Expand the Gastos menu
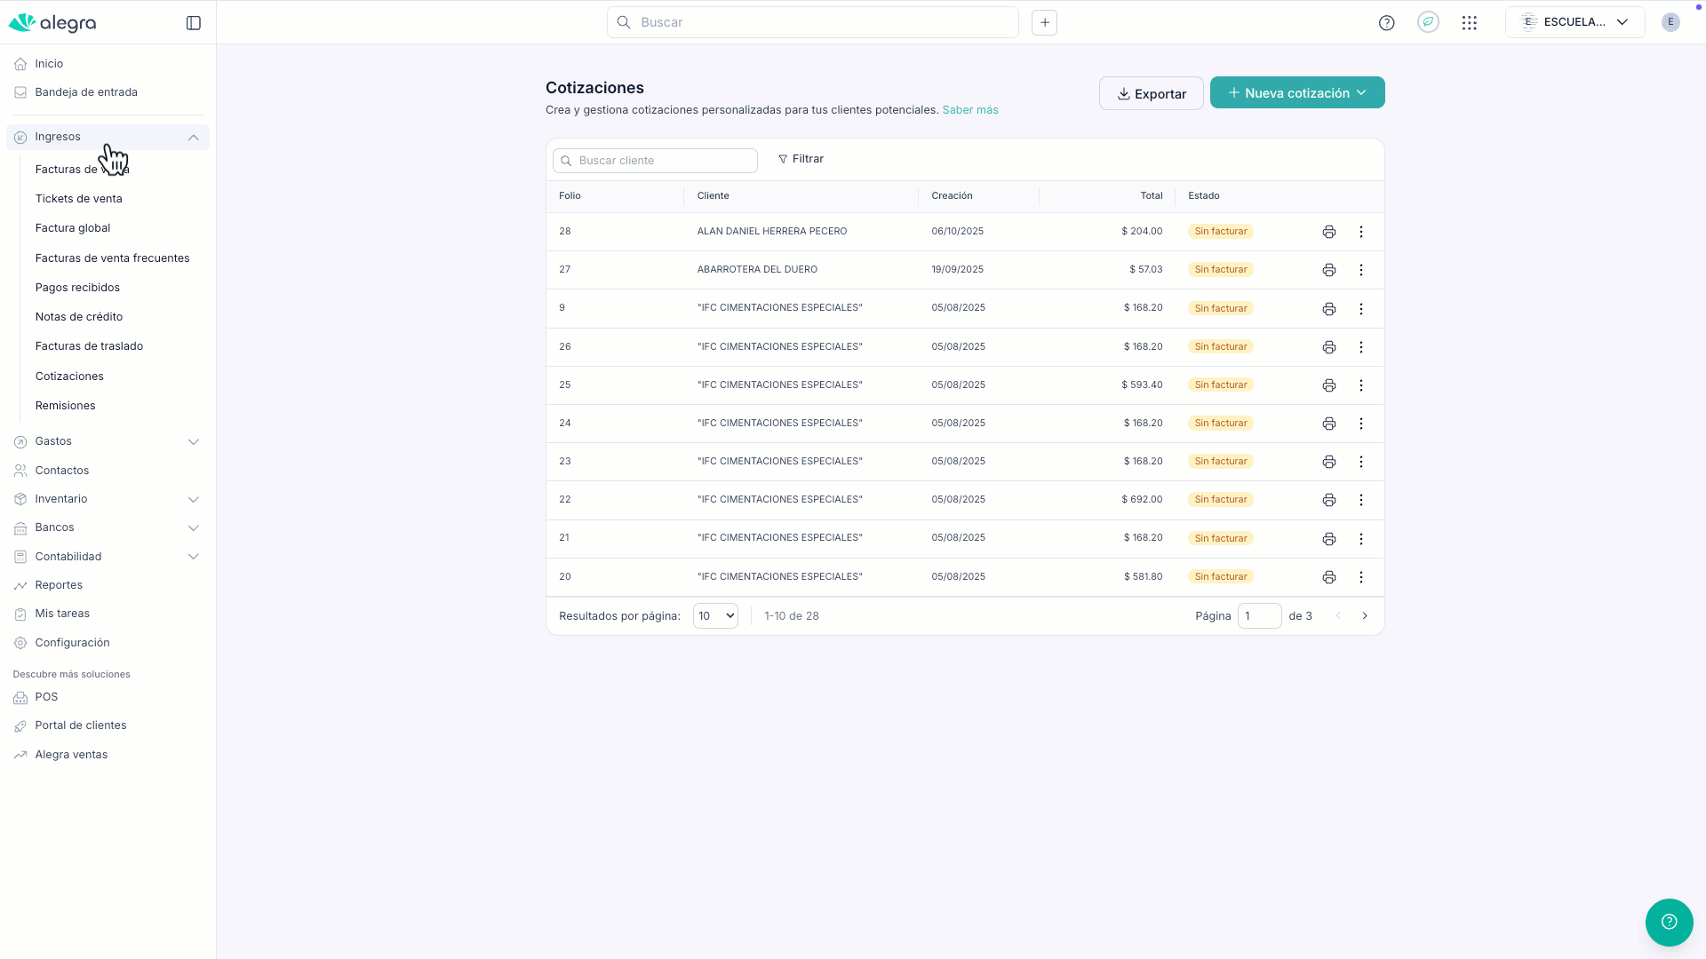Screen dimensions: 1706x959 [193, 441]
